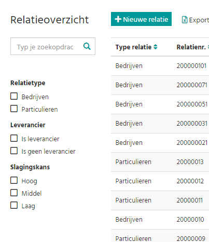Click plus icon on Nieuwe relatie

(118, 19)
